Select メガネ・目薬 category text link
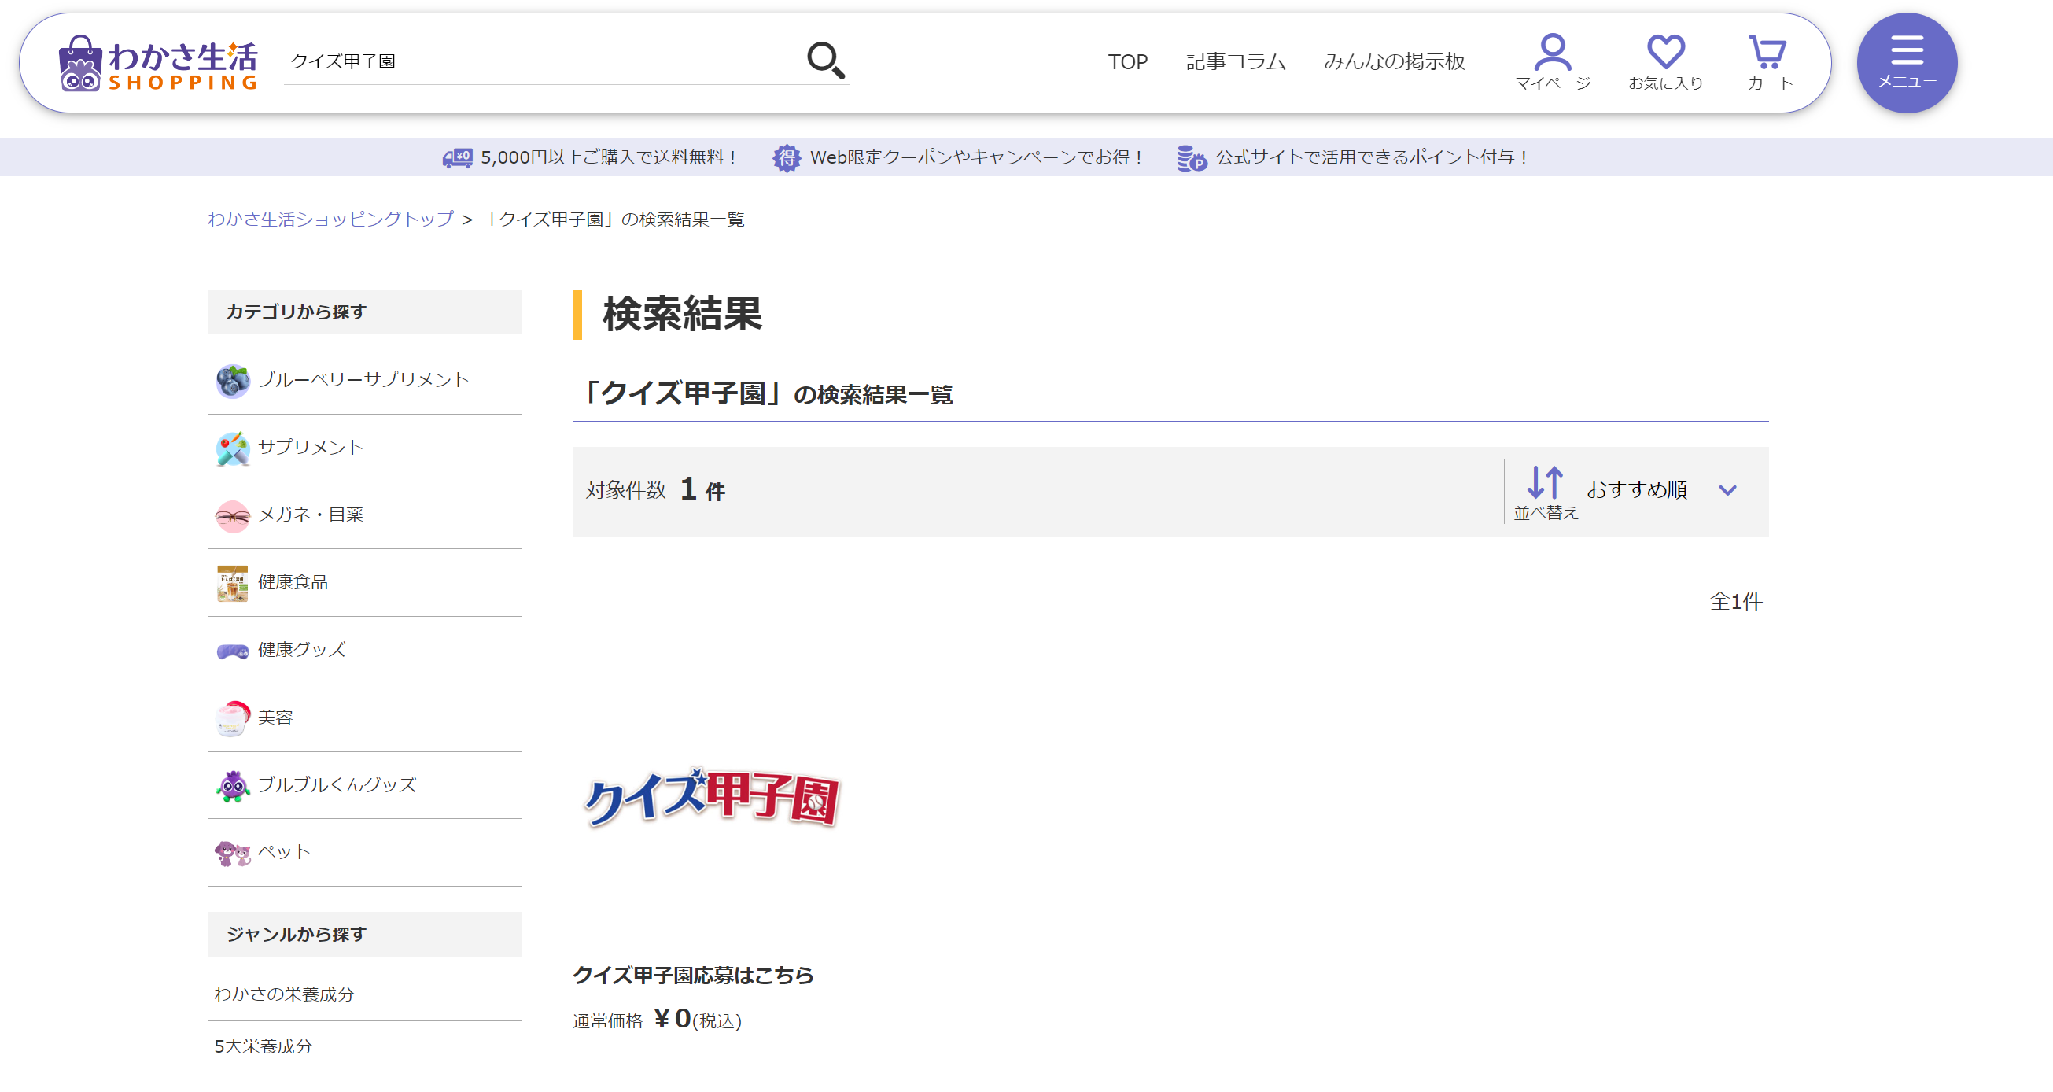This screenshot has width=2053, height=1092. tap(311, 515)
